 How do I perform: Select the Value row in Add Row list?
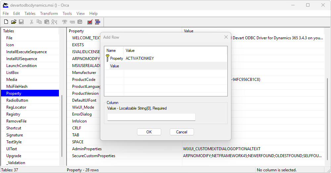(x=166, y=66)
